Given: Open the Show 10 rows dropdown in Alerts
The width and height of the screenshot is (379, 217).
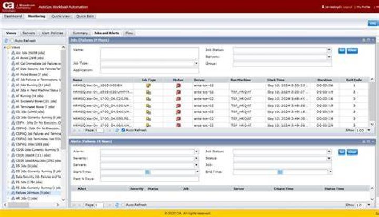Looking at the screenshot, I should coord(369,205).
